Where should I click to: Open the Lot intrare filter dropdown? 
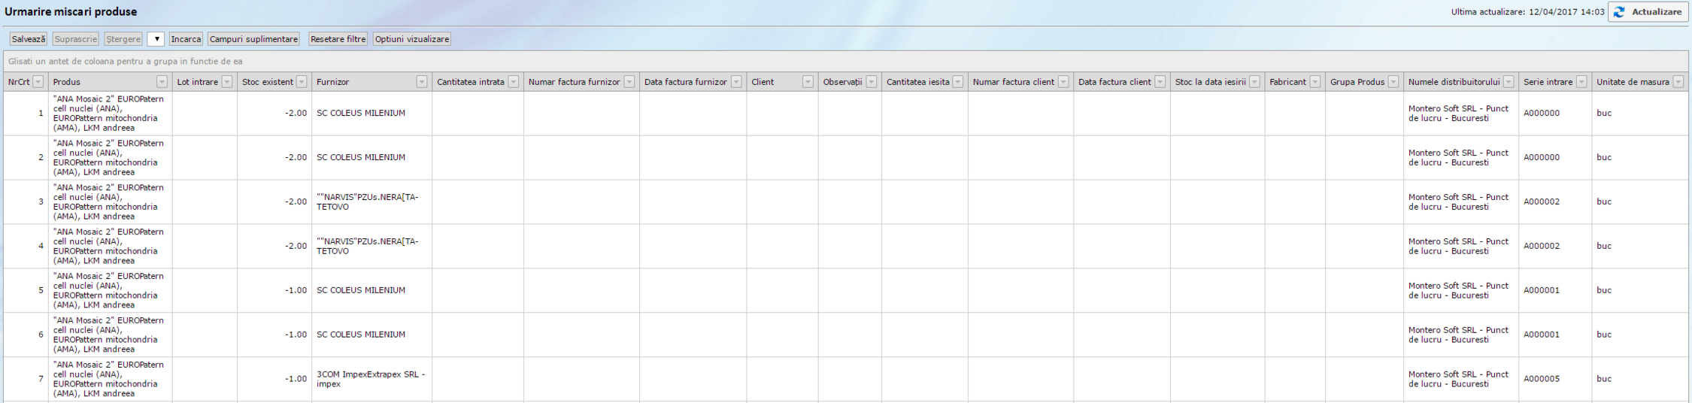[226, 82]
